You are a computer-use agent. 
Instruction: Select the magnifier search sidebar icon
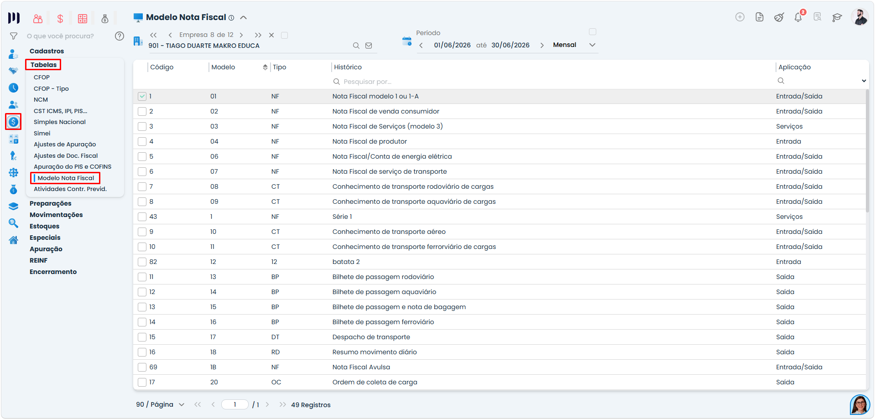[x=14, y=223]
